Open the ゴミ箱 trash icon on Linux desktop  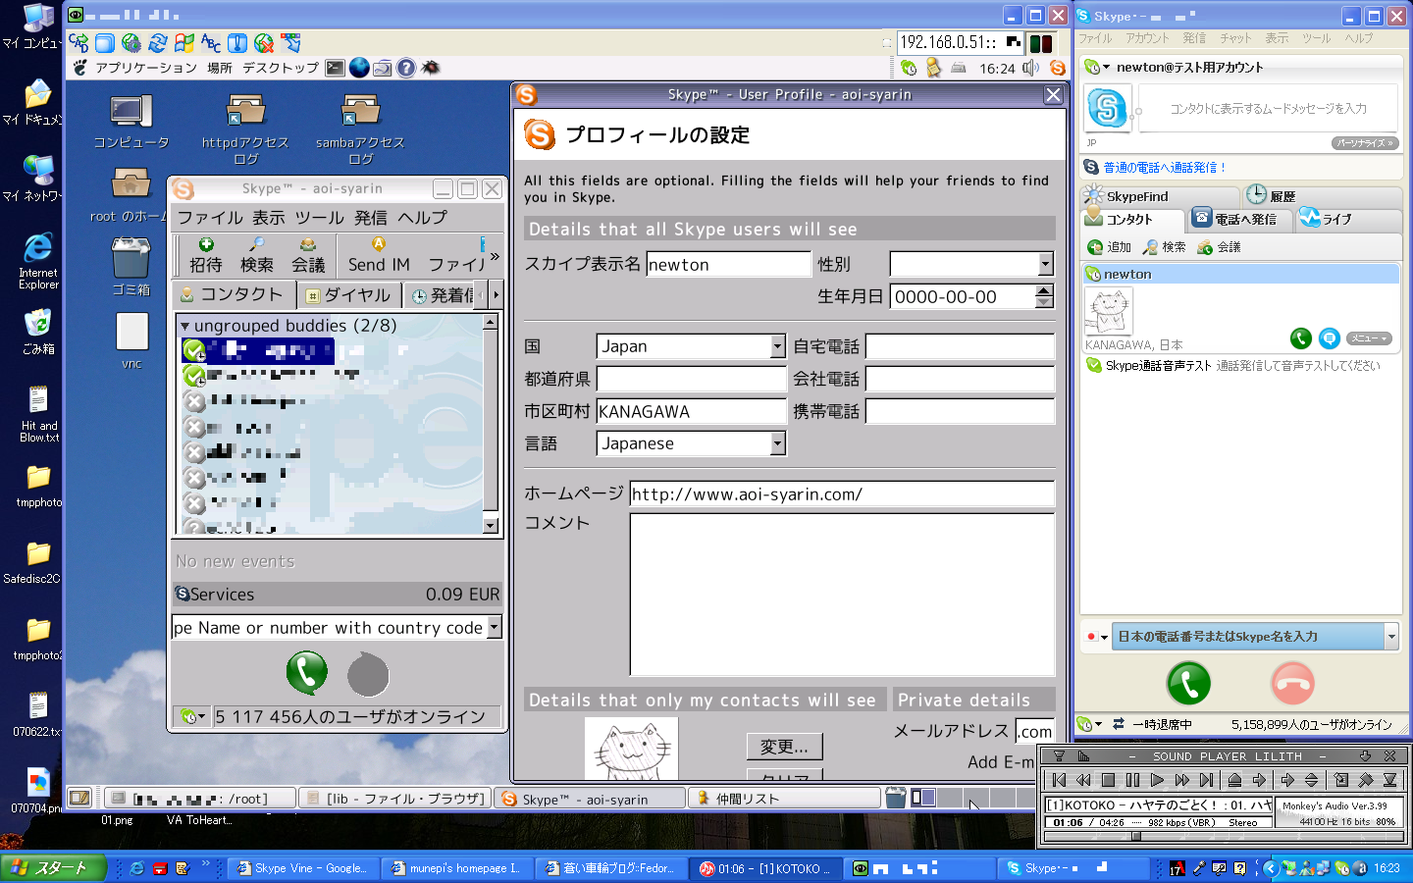(131, 266)
